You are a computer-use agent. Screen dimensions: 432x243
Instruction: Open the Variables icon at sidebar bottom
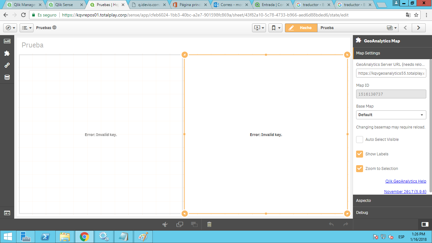pos(7,213)
